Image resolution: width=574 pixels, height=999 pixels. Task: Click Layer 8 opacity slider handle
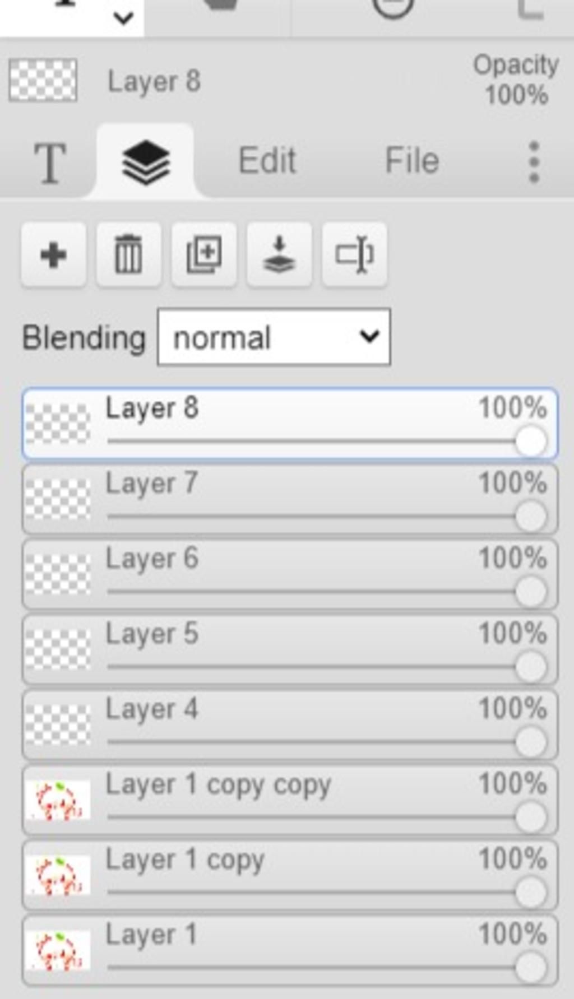[x=531, y=441]
